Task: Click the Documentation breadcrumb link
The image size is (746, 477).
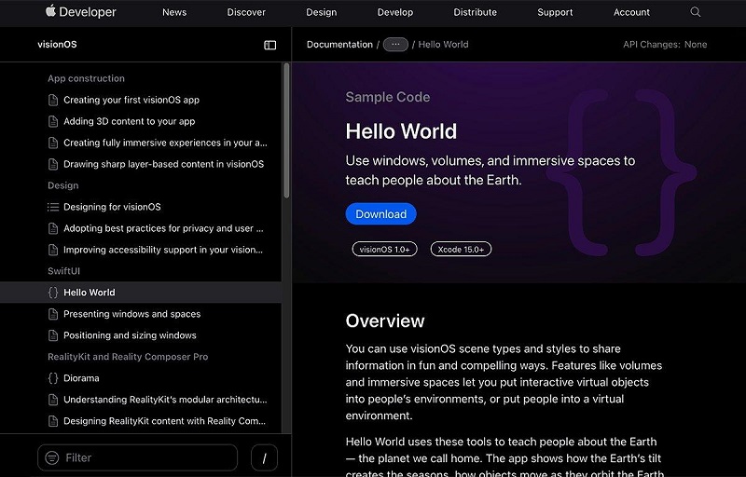Action: pos(339,45)
